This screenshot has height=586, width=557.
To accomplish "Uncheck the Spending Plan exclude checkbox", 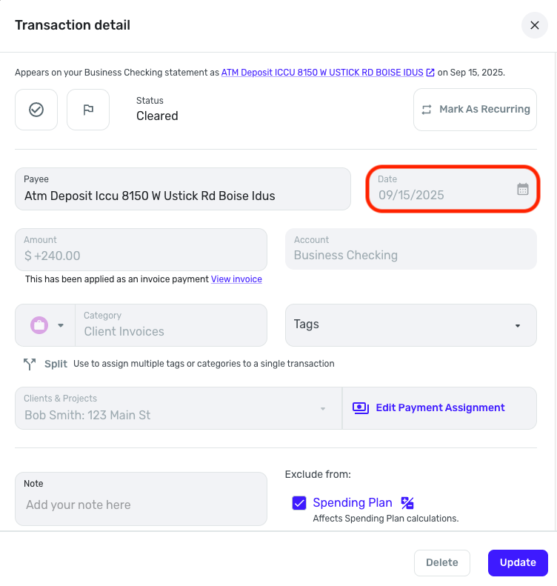I will 299,503.
